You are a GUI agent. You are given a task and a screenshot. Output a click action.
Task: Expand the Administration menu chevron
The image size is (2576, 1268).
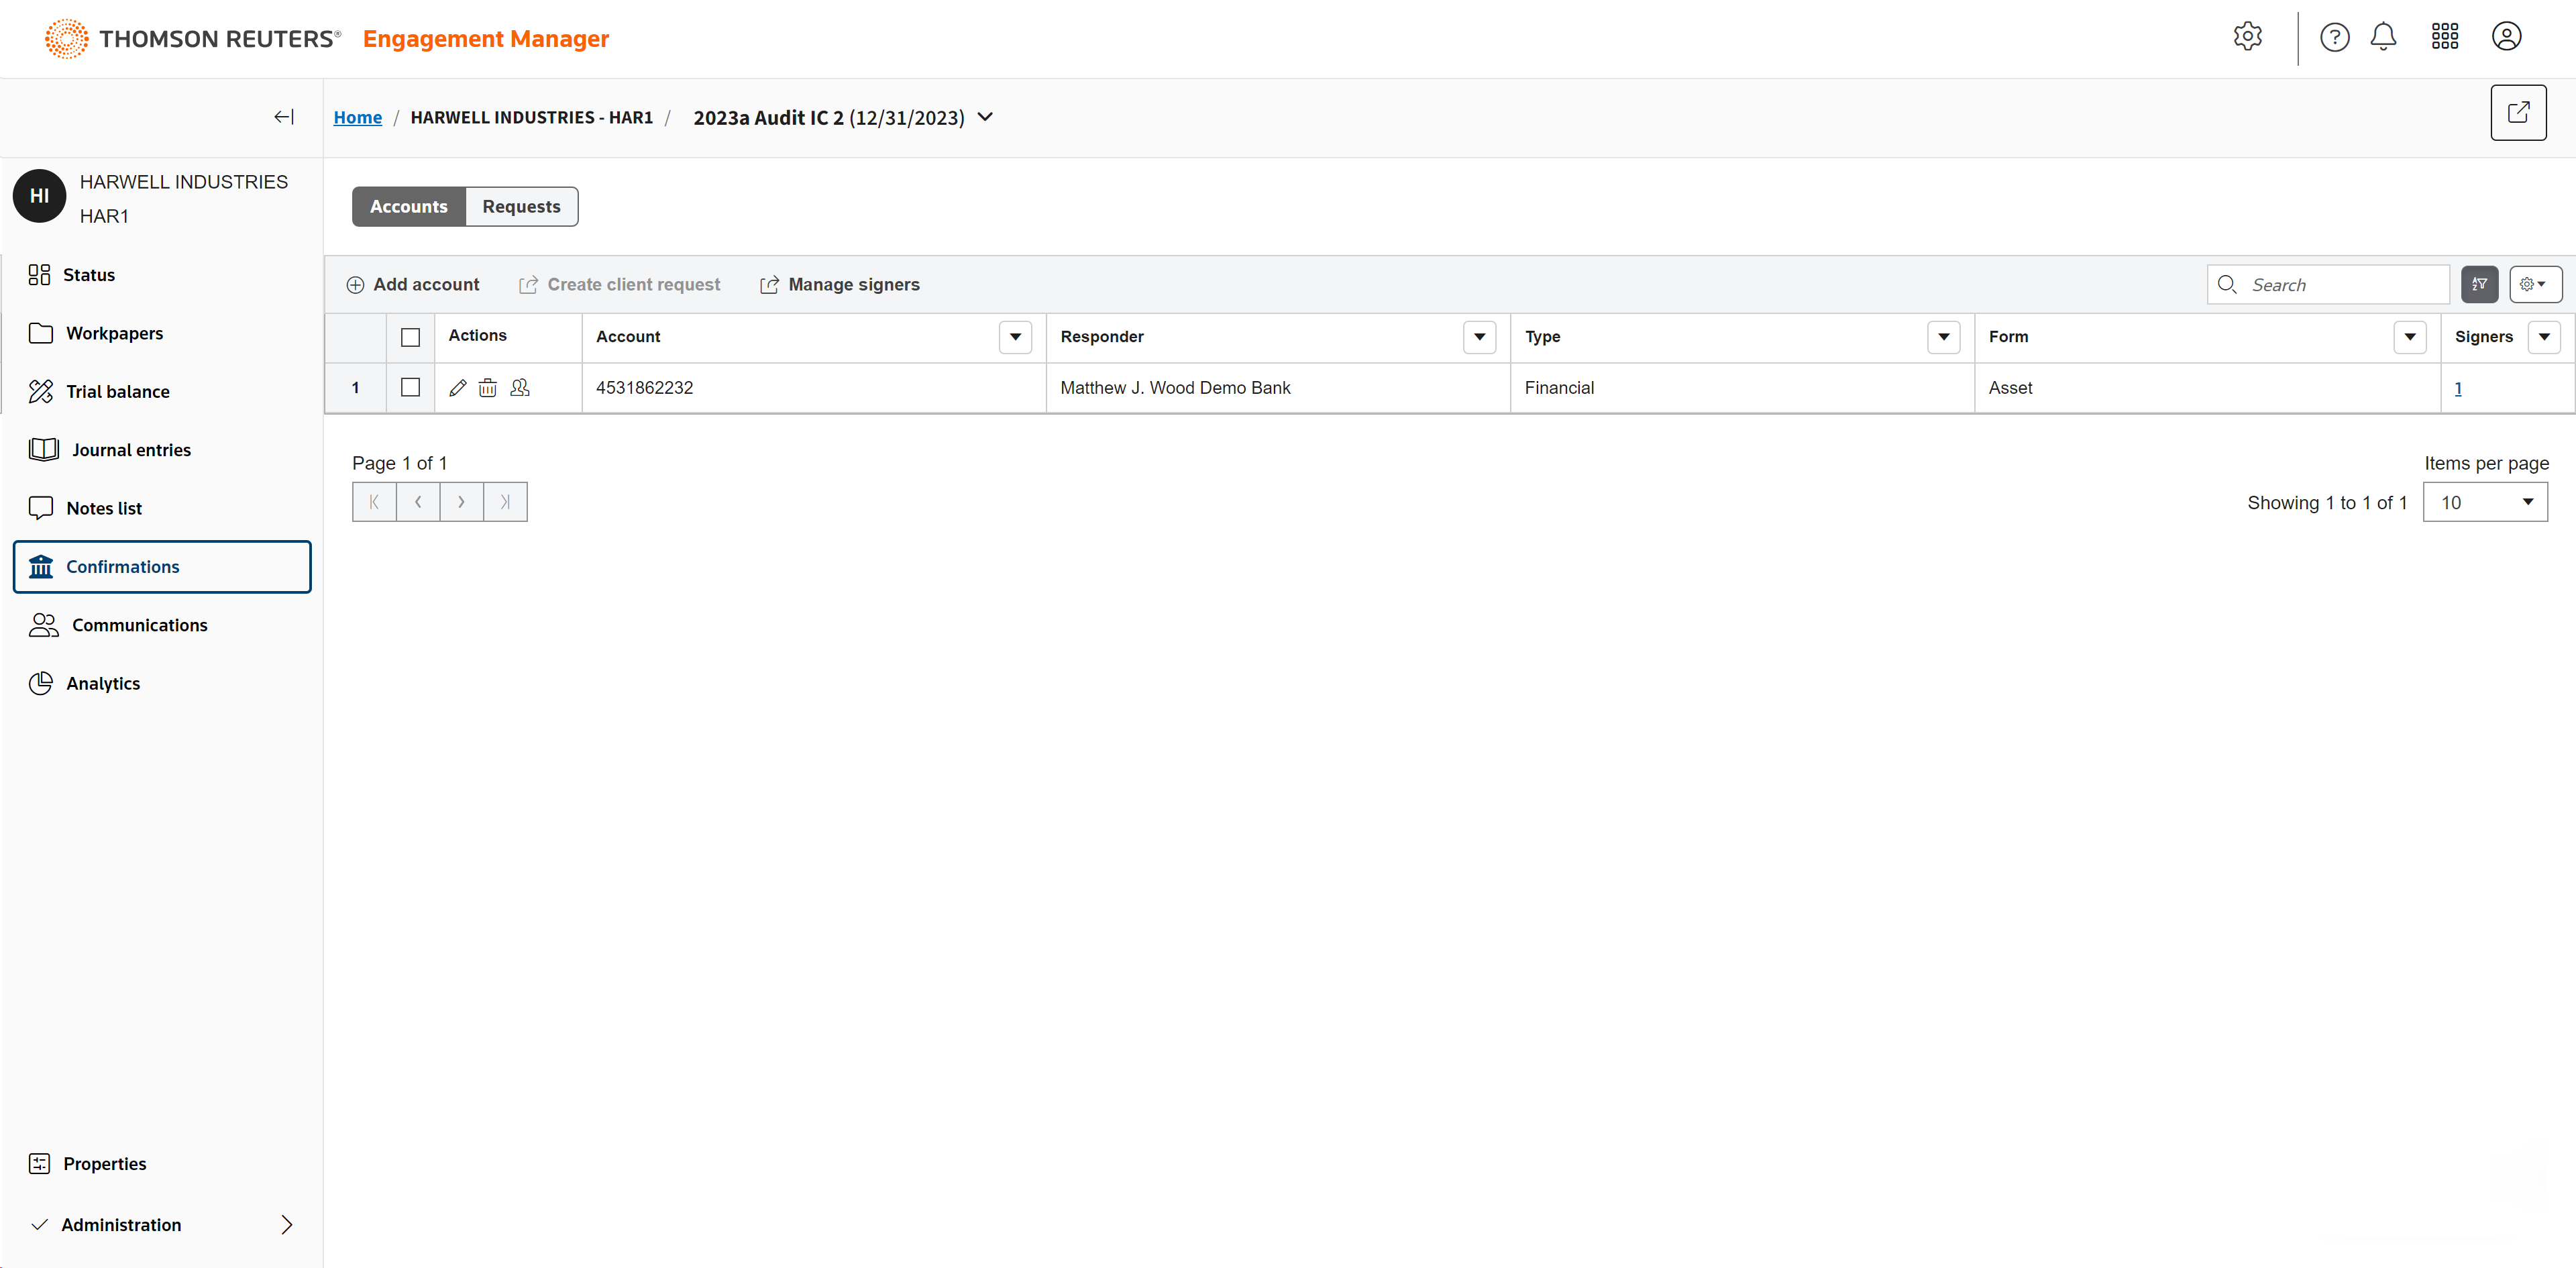point(287,1224)
